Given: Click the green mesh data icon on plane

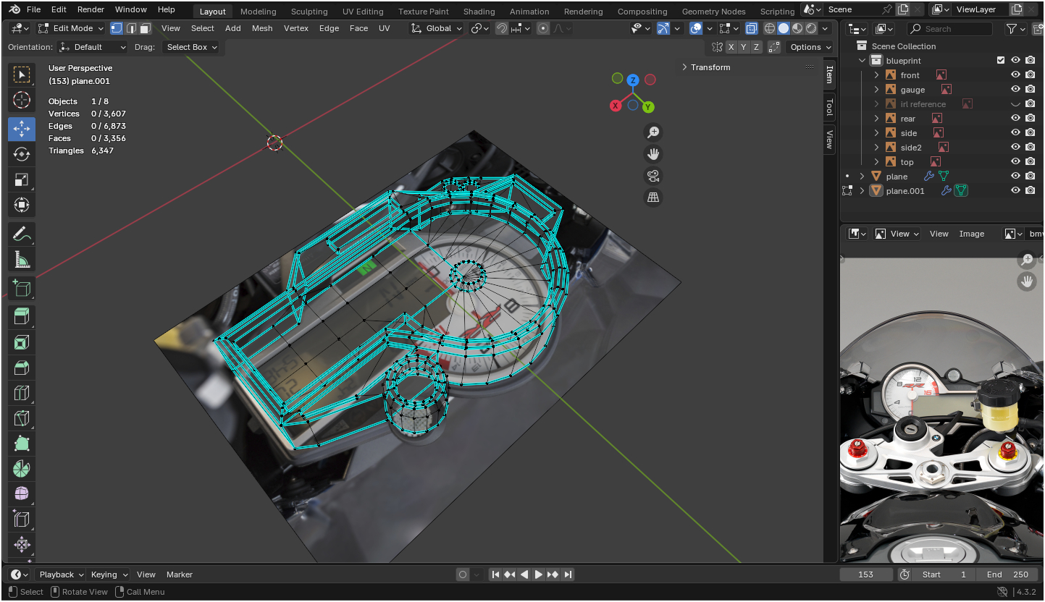Looking at the screenshot, I should [944, 177].
